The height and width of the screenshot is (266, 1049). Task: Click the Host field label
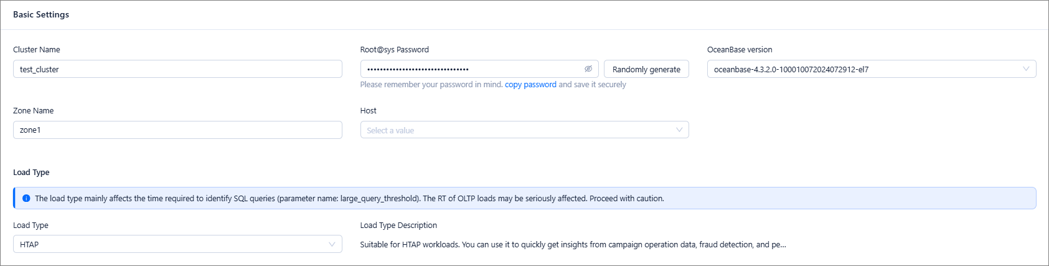click(x=369, y=111)
